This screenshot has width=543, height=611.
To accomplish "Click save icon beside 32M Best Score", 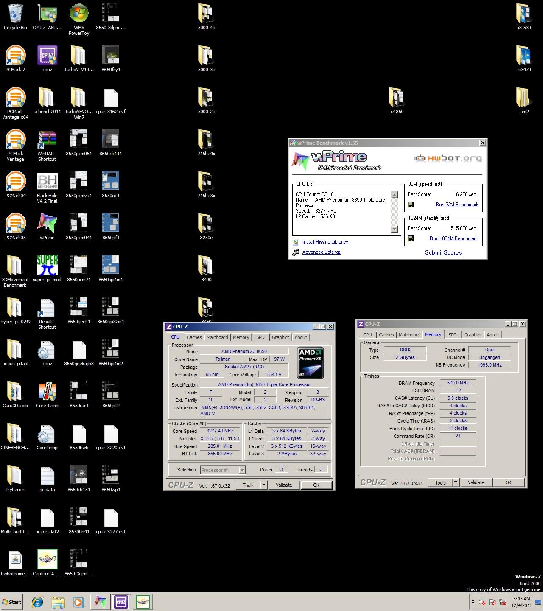I will 411,205.
